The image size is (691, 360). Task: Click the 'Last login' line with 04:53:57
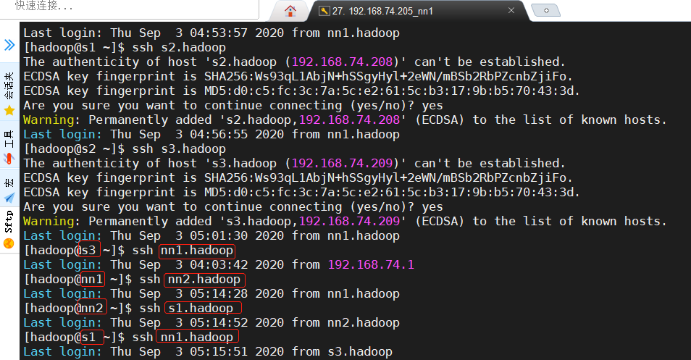pos(212,33)
